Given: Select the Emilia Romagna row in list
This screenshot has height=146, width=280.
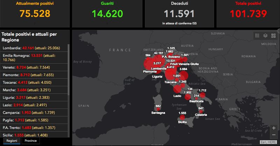Looking at the screenshot, I should [34, 57].
